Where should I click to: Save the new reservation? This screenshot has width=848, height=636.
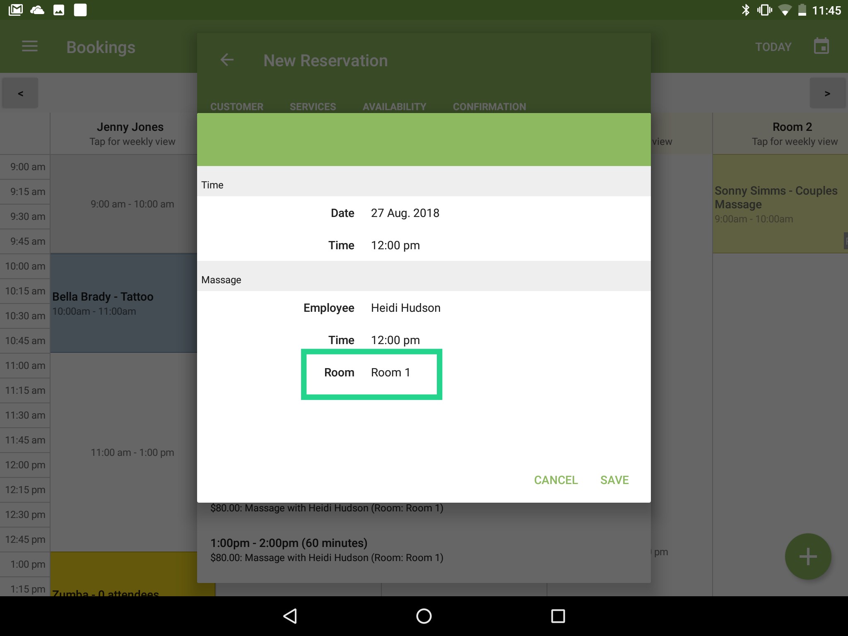pos(614,480)
